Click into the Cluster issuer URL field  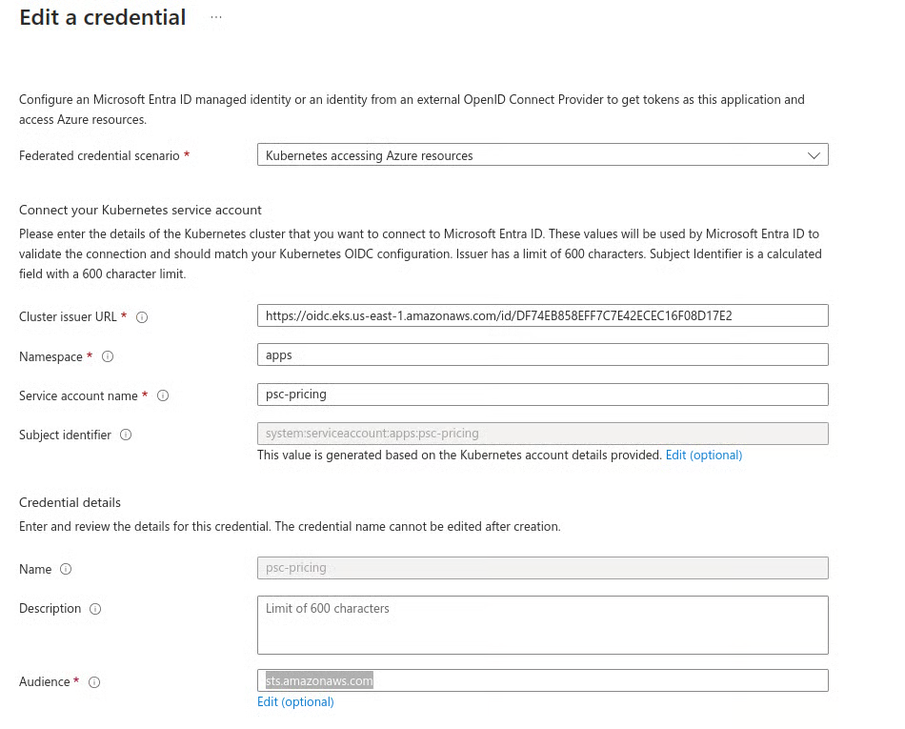pyautogui.click(x=541, y=315)
